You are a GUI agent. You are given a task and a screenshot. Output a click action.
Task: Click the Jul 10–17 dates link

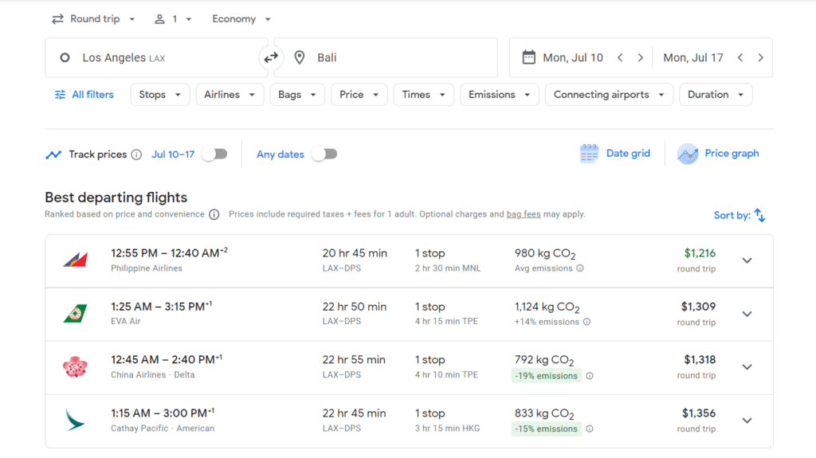pyautogui.click(x=173, y=155)
